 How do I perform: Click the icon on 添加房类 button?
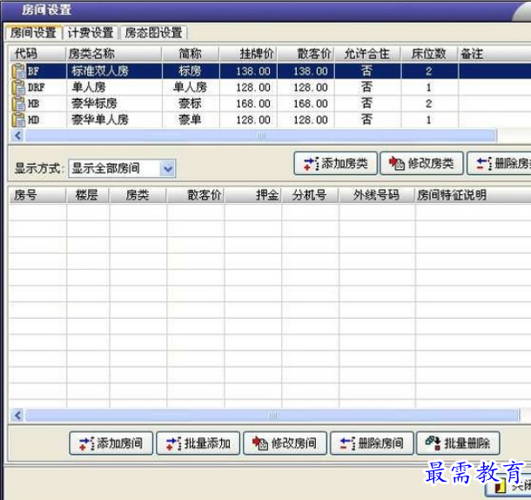[x=311, y=164]
